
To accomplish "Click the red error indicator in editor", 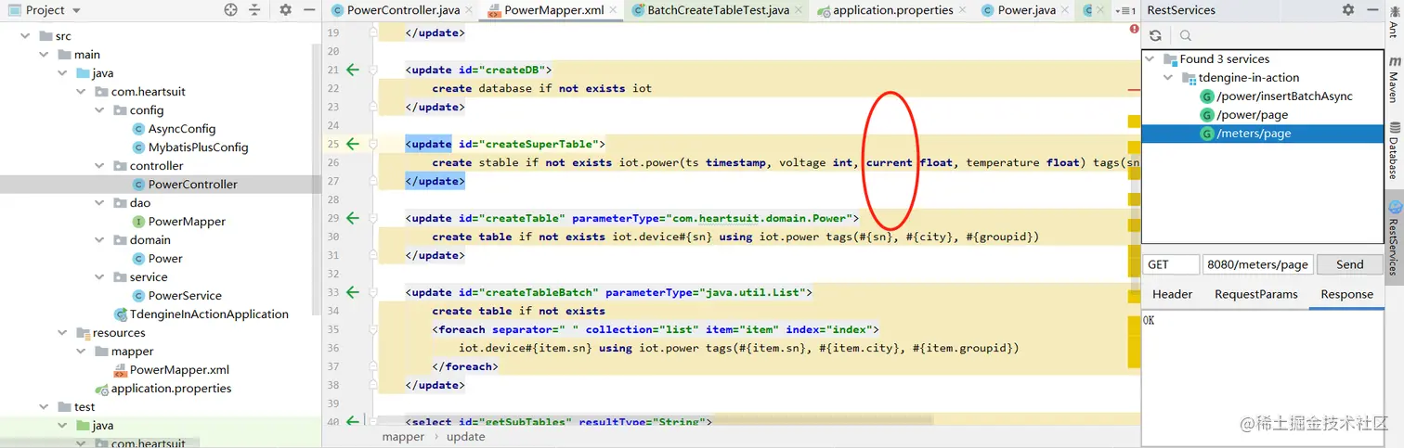I will point(1134,30).
